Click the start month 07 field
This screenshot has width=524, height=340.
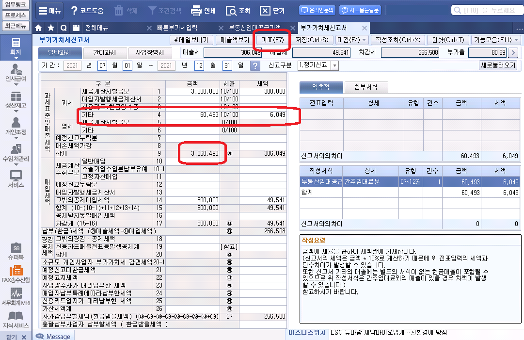102,65
